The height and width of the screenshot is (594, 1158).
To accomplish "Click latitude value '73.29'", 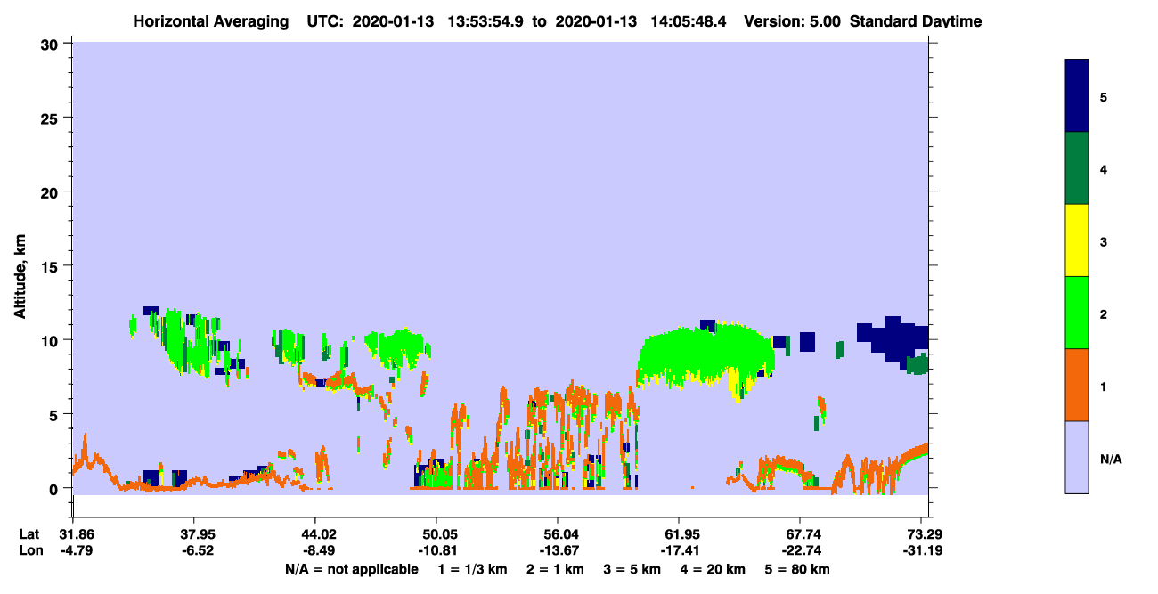I will [926, 533].
